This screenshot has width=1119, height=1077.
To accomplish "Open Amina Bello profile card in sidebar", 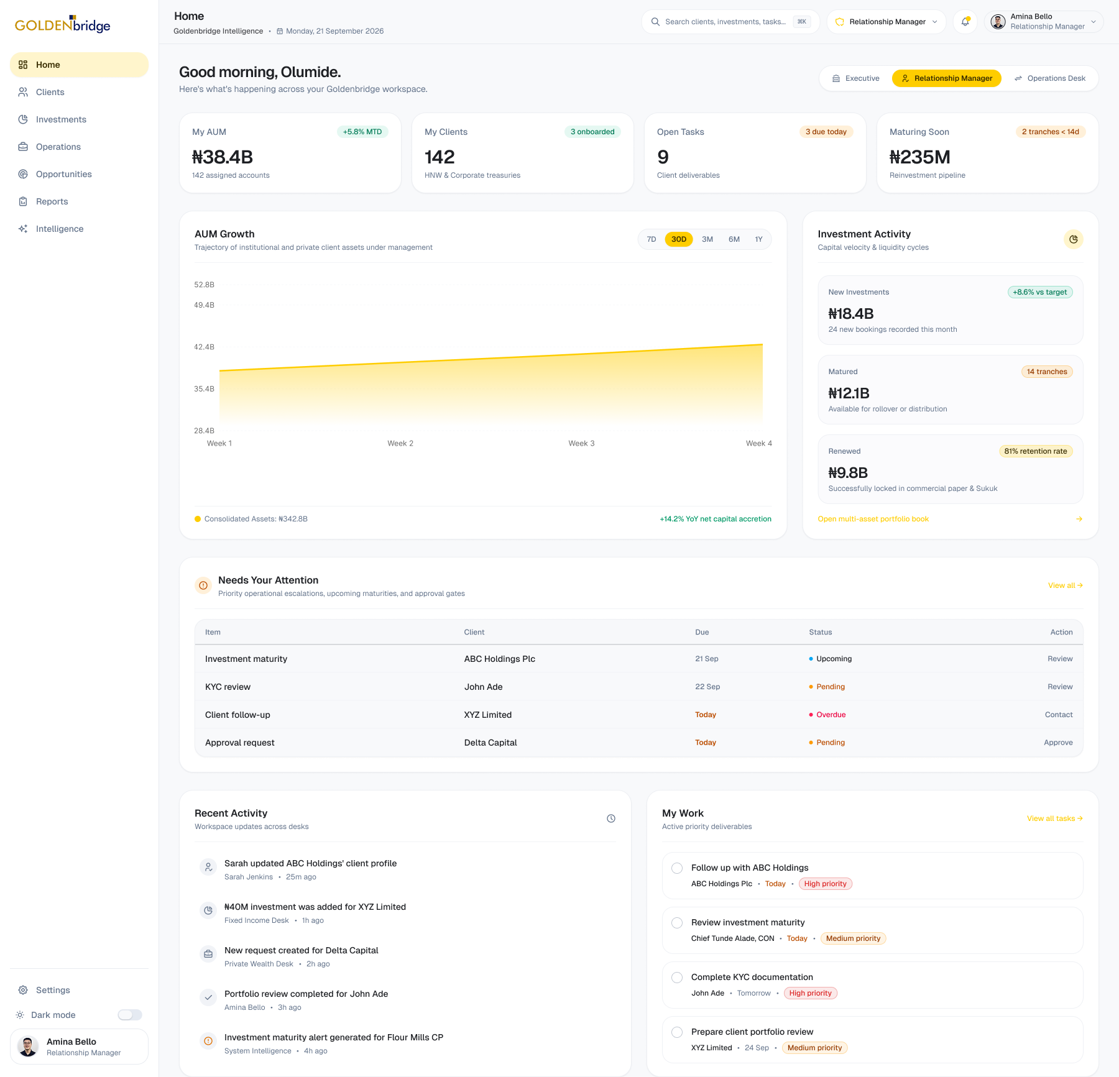I will 80,1047.
